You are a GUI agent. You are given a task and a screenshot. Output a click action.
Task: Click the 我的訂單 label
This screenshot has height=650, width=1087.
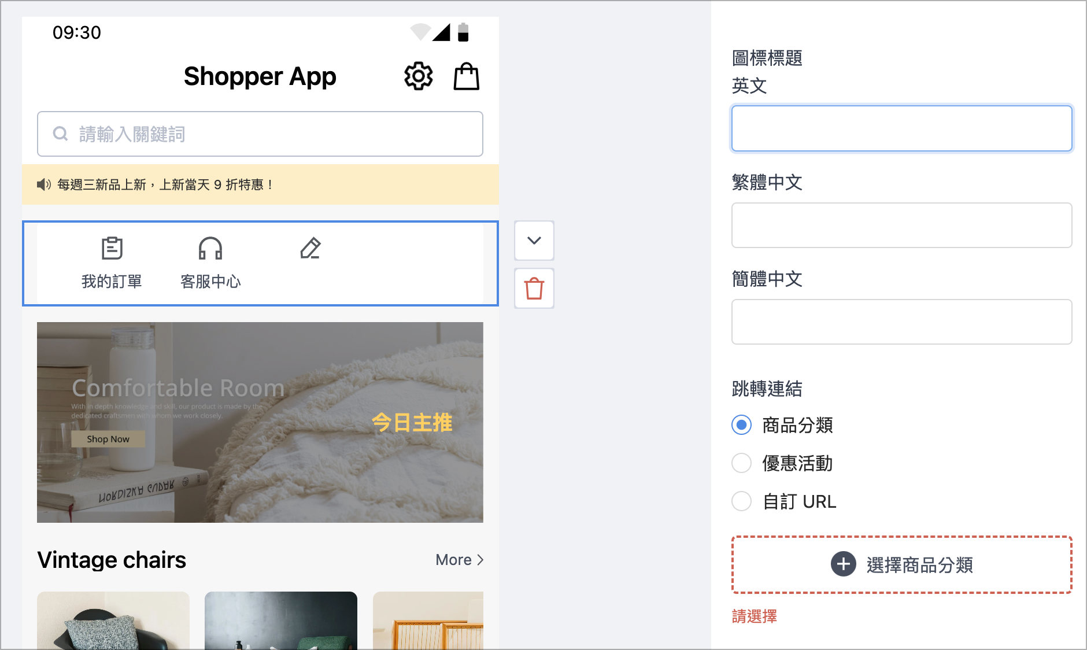coord(112,282)
